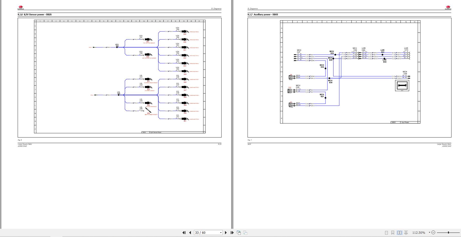Screen dimensions: 461x237
Task: Click the 33 / 60 page field
Action: click(206, 232)
